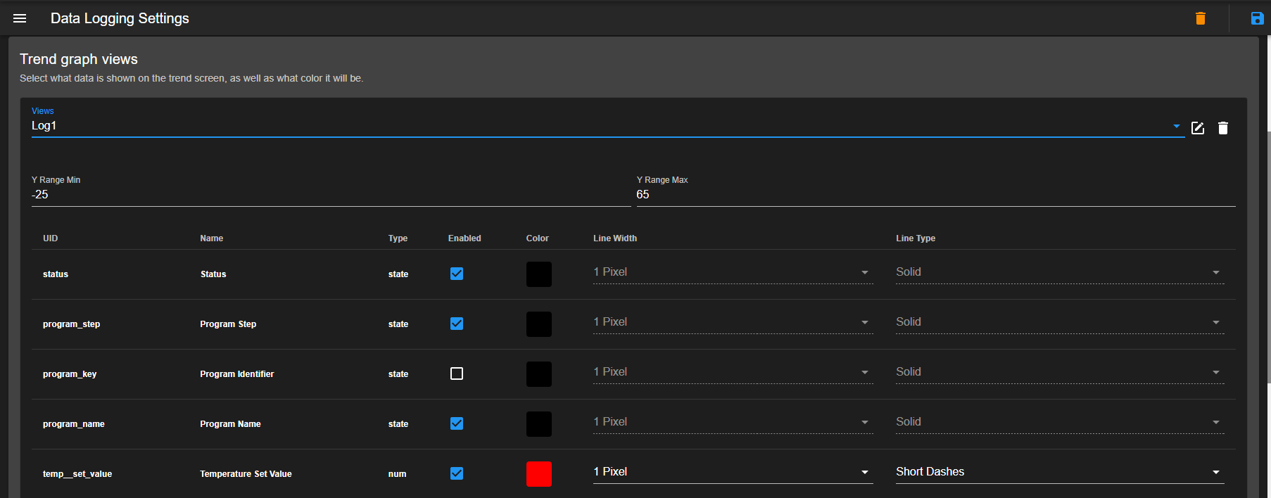This screenshot has height=498, width=1271.
Task: Edit the Y Range Max field
Action: 936,195
